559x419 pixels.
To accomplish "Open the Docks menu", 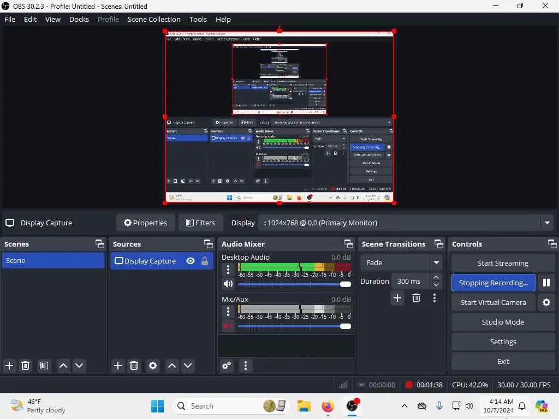I will coord(79,19).
